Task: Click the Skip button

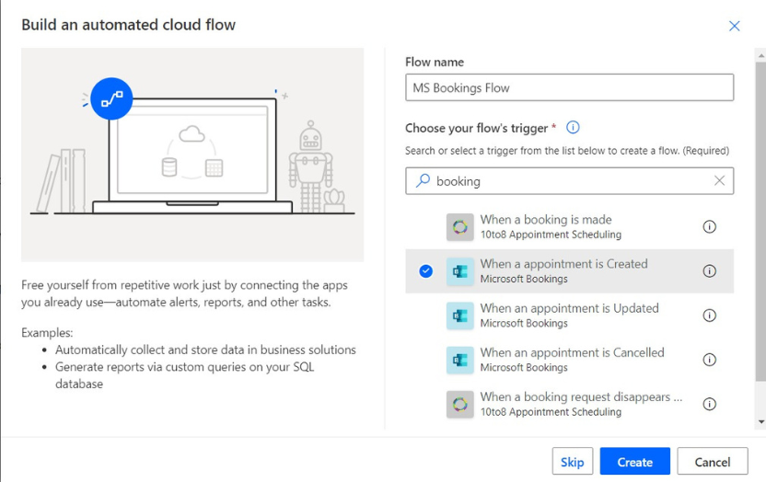Action: coord(573,461)
